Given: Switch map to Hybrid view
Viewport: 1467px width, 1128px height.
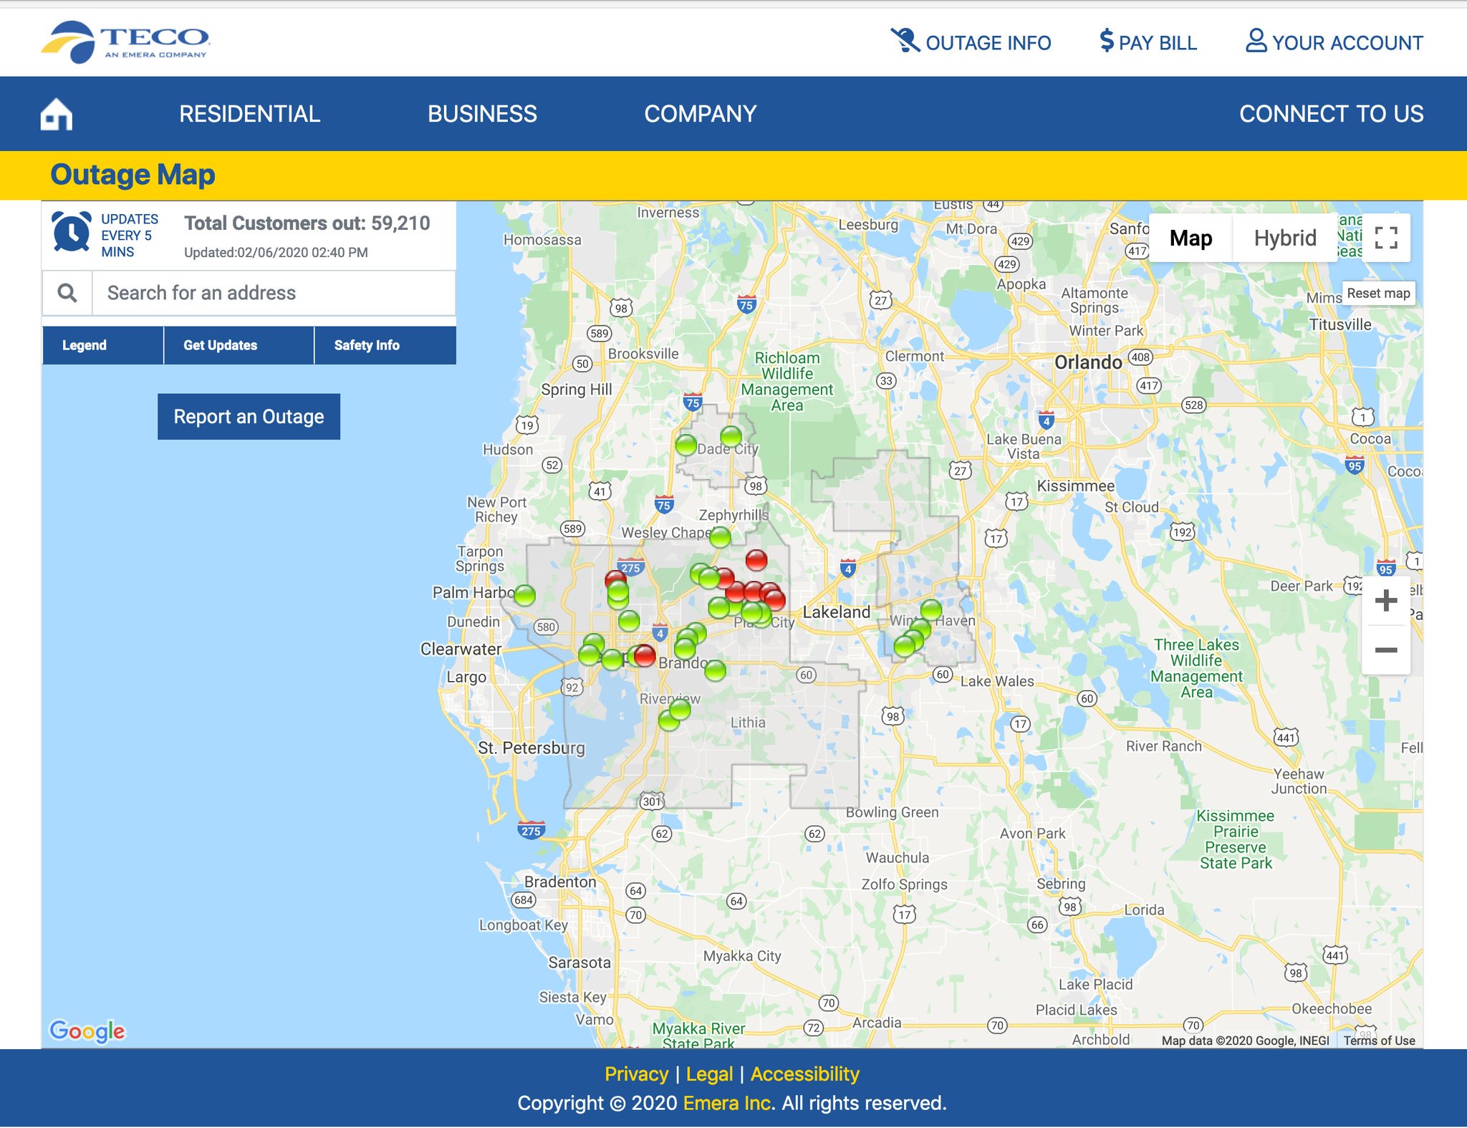Looking at the screenshot, I should click(1284, 238).
